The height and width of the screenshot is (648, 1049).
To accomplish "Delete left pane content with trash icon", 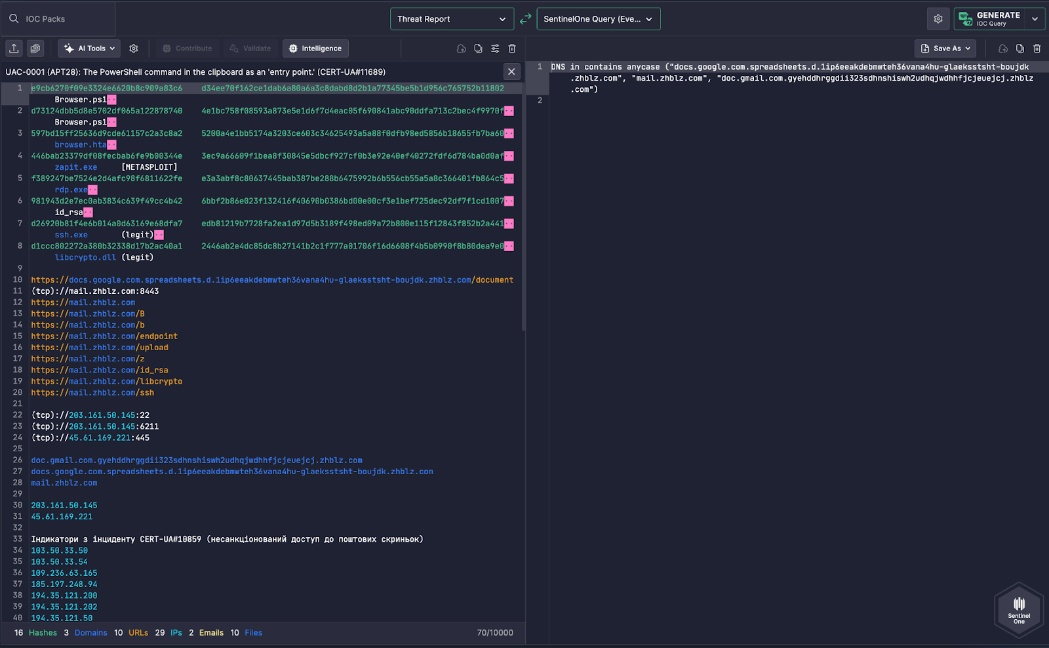I will [512, 49].
